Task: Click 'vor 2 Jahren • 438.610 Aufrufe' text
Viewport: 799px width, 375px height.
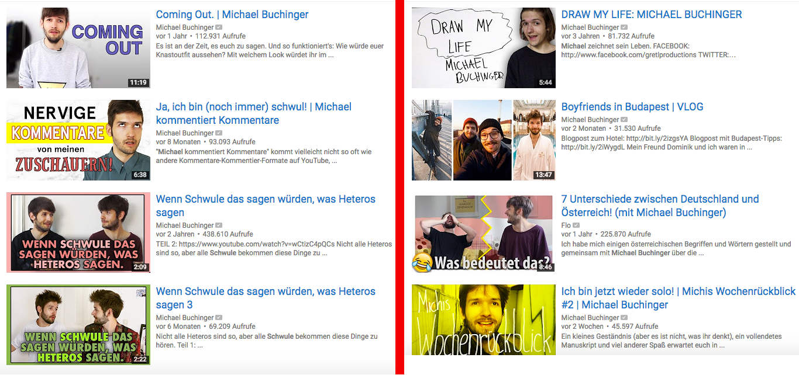Action: pyautogui.click(x=205, y=234)
